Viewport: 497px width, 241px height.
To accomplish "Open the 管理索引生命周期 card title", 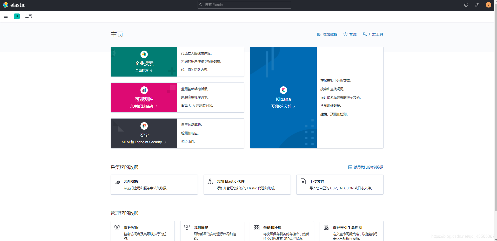I will coord(347,228).
